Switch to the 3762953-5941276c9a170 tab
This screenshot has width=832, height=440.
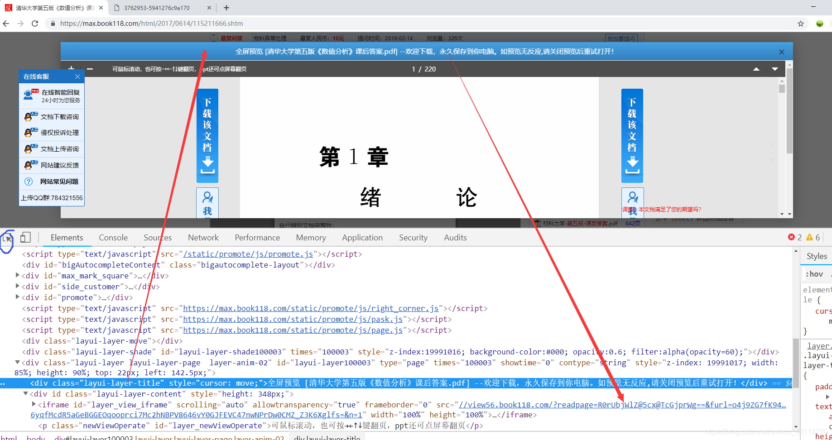click(x=157, y=8)
